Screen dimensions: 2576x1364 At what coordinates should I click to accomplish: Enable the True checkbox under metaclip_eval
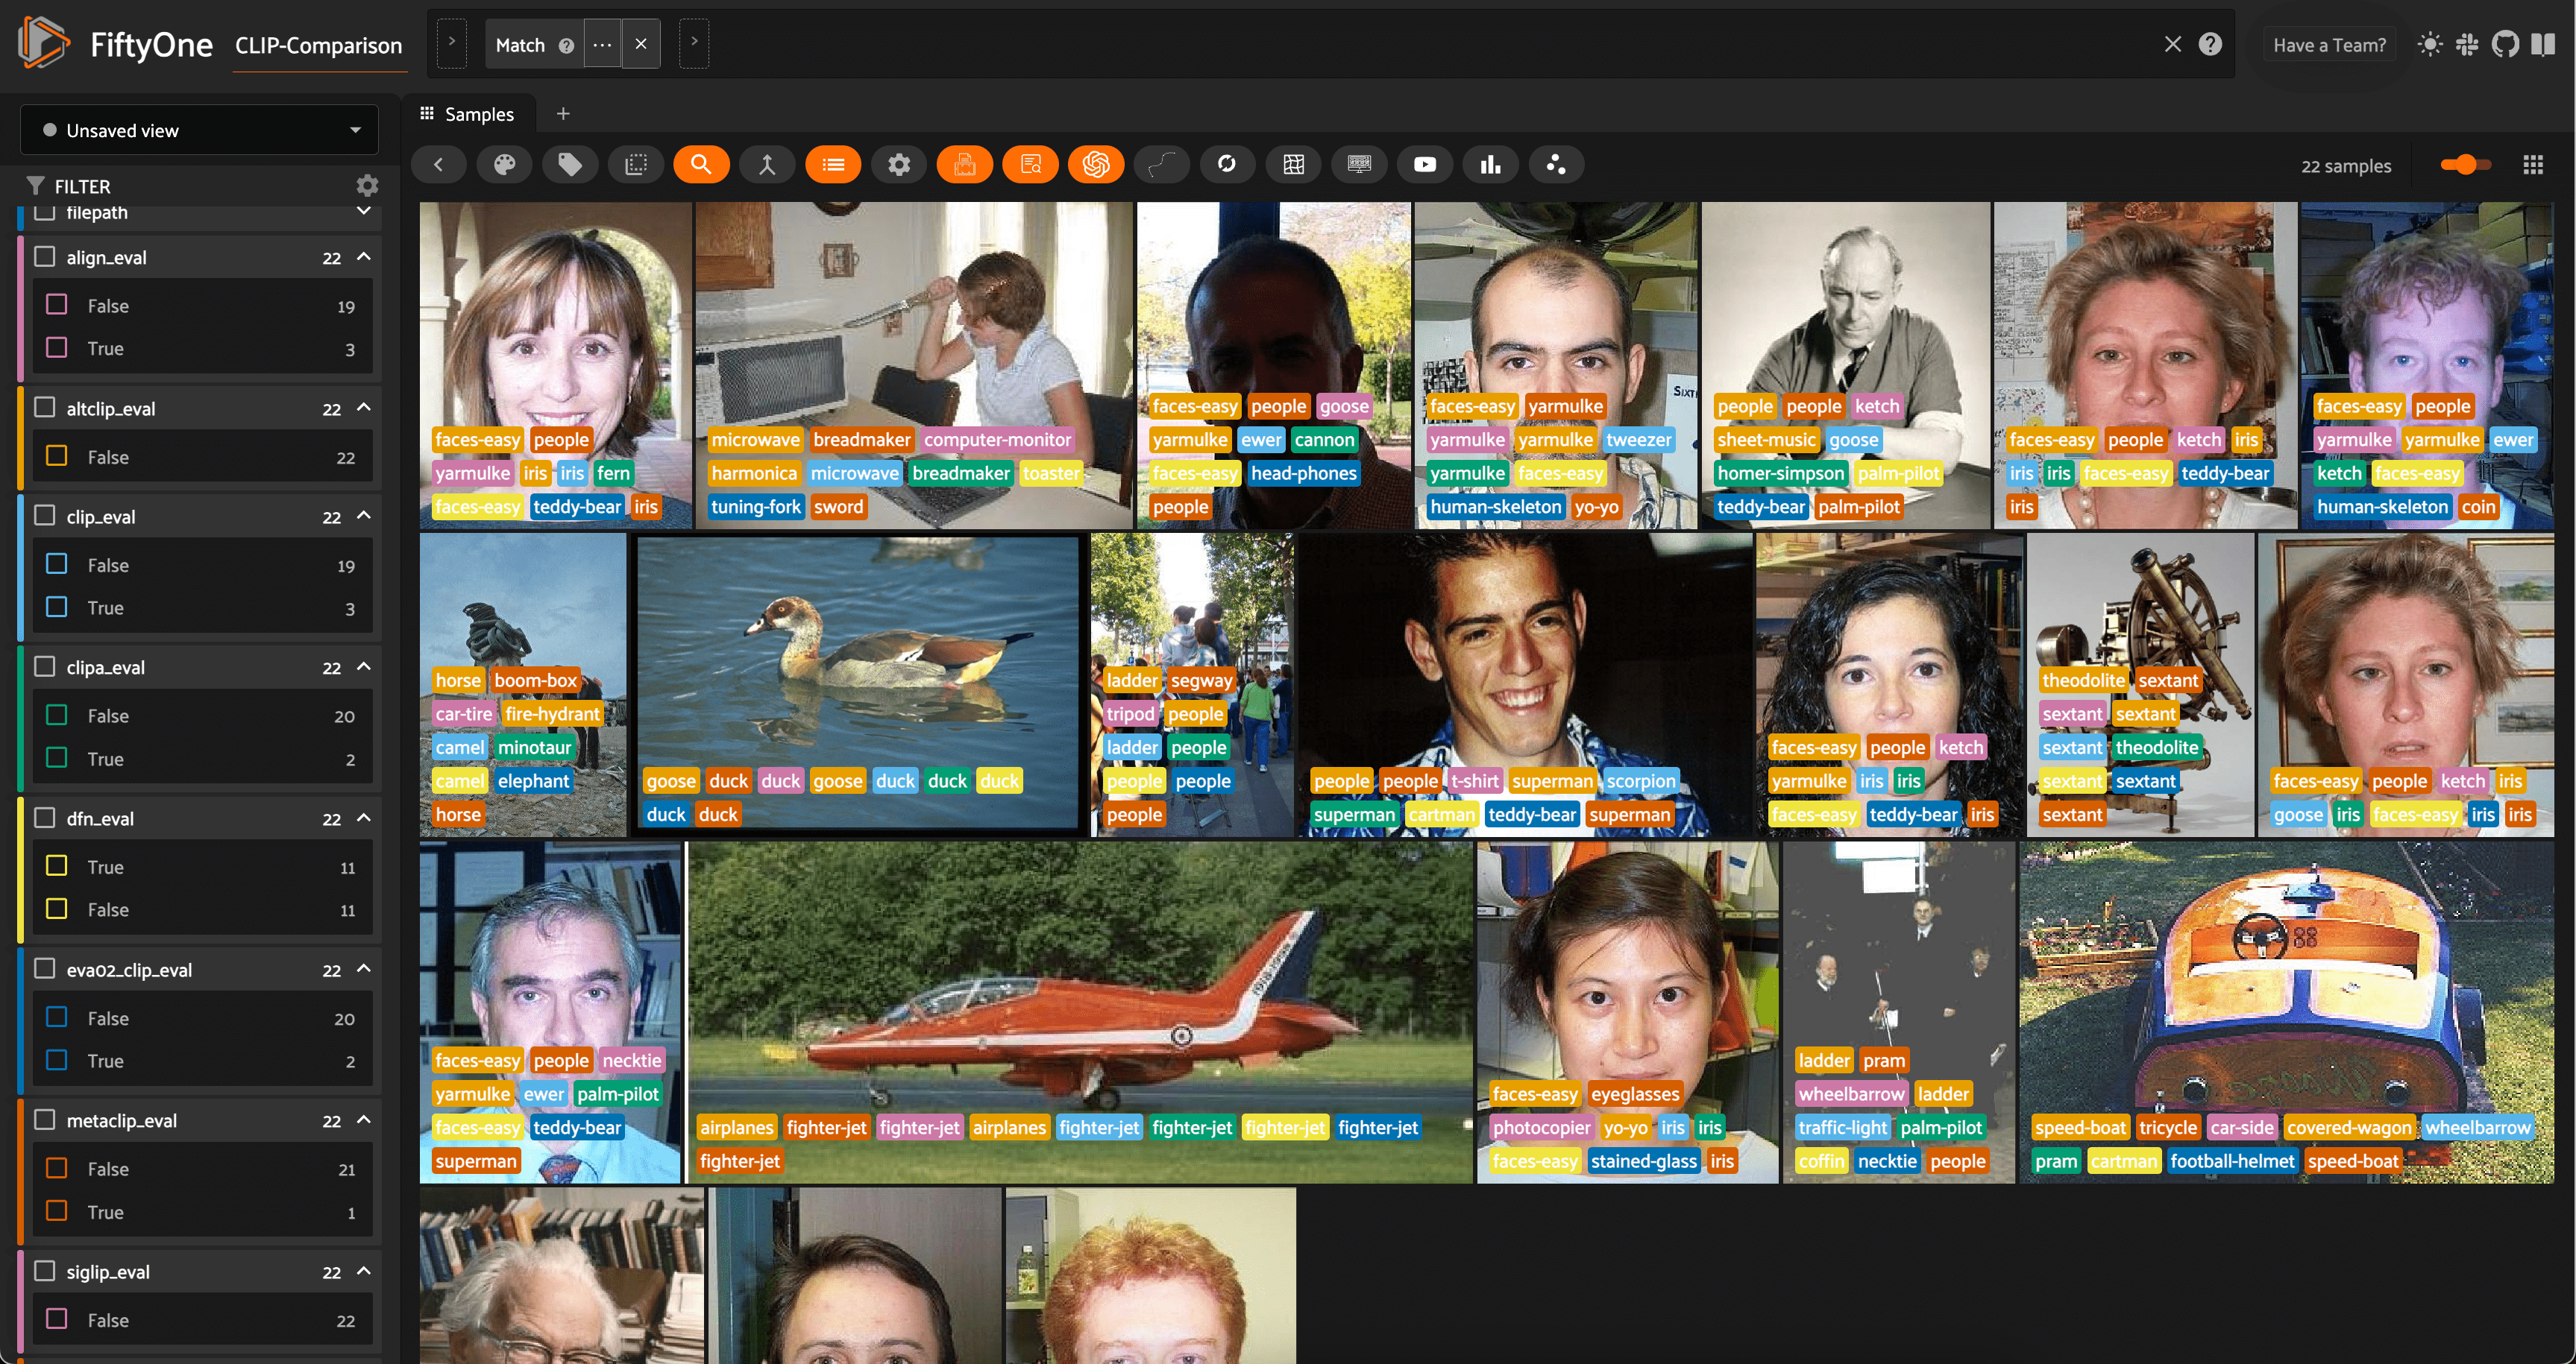pyautogui.click(x=57, y=1211)
